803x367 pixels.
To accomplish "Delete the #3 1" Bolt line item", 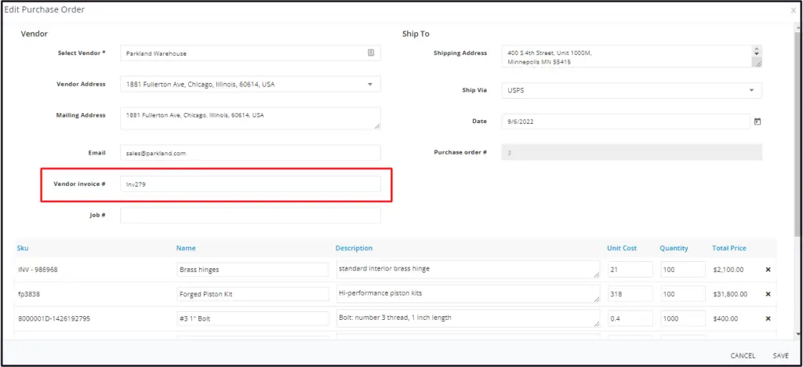I will coord(768,318).
